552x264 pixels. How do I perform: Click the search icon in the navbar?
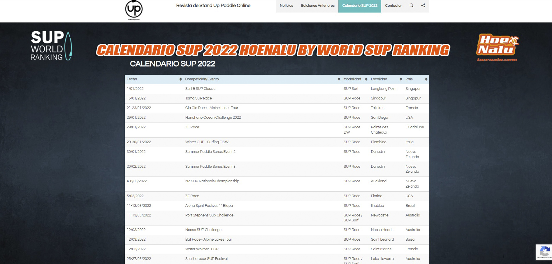pos(412,6)
